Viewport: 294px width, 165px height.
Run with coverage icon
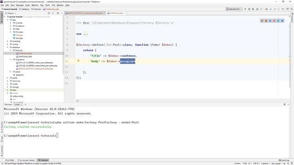(x=253, y=9)
